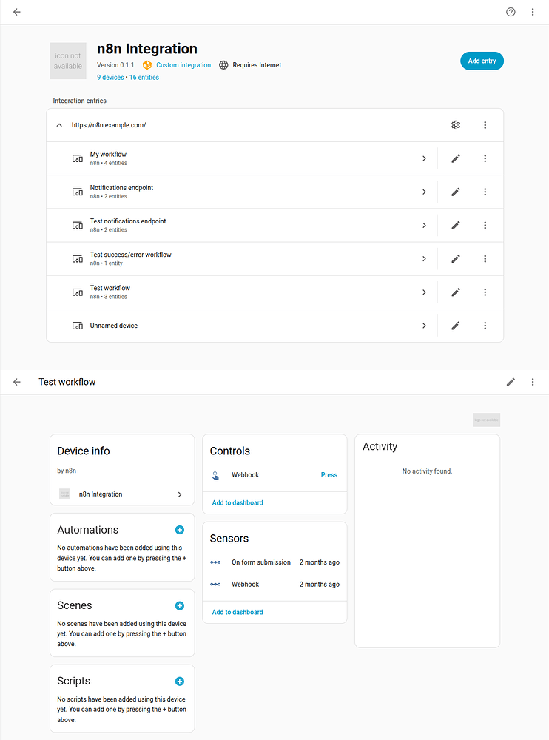Edit the Test workflow device in list
The width and height of the screenshot is (549, 740).
pyautogui.click(x=456, y=292)
